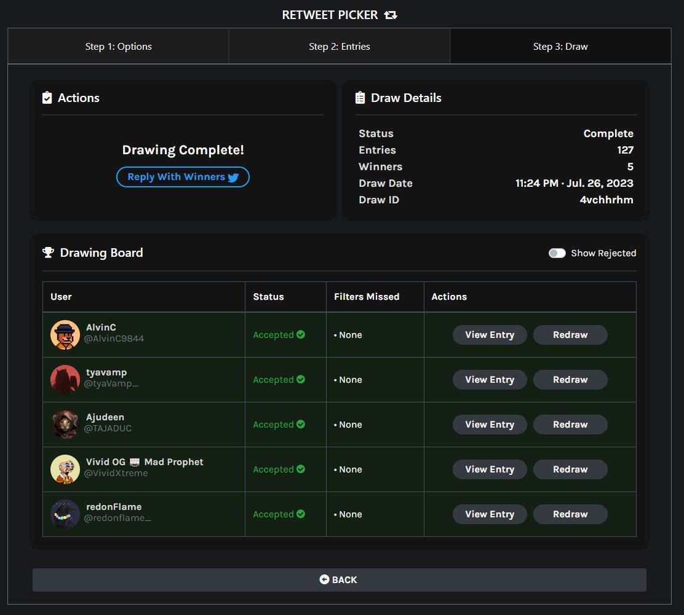View the entry from AlvinC

490,334
